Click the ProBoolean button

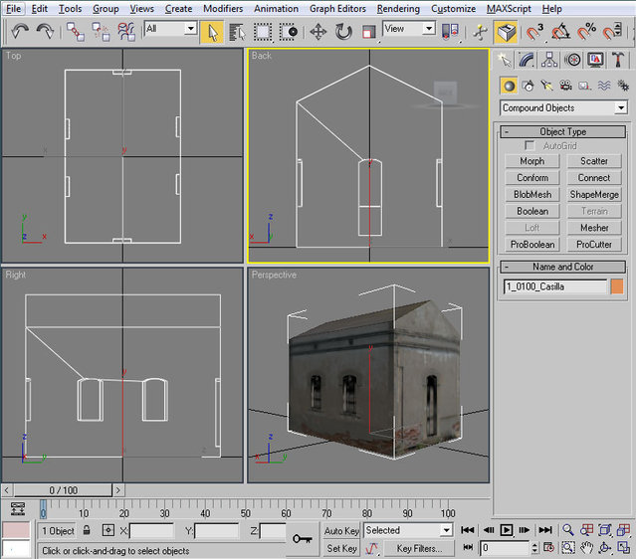coord(532,245)
